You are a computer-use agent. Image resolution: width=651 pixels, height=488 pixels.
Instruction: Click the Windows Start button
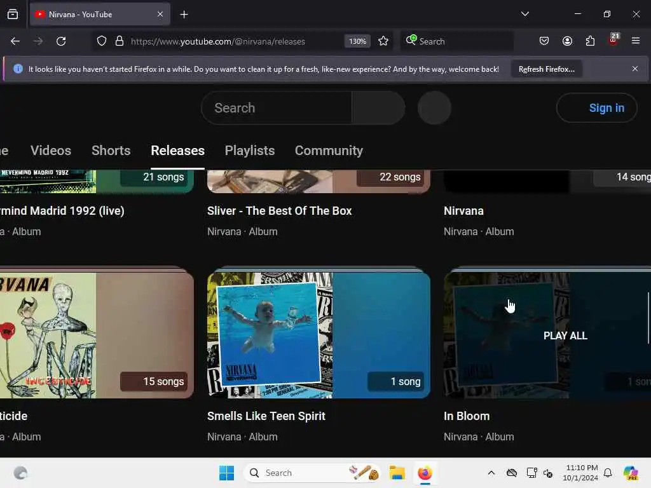(x=227, y=473)
